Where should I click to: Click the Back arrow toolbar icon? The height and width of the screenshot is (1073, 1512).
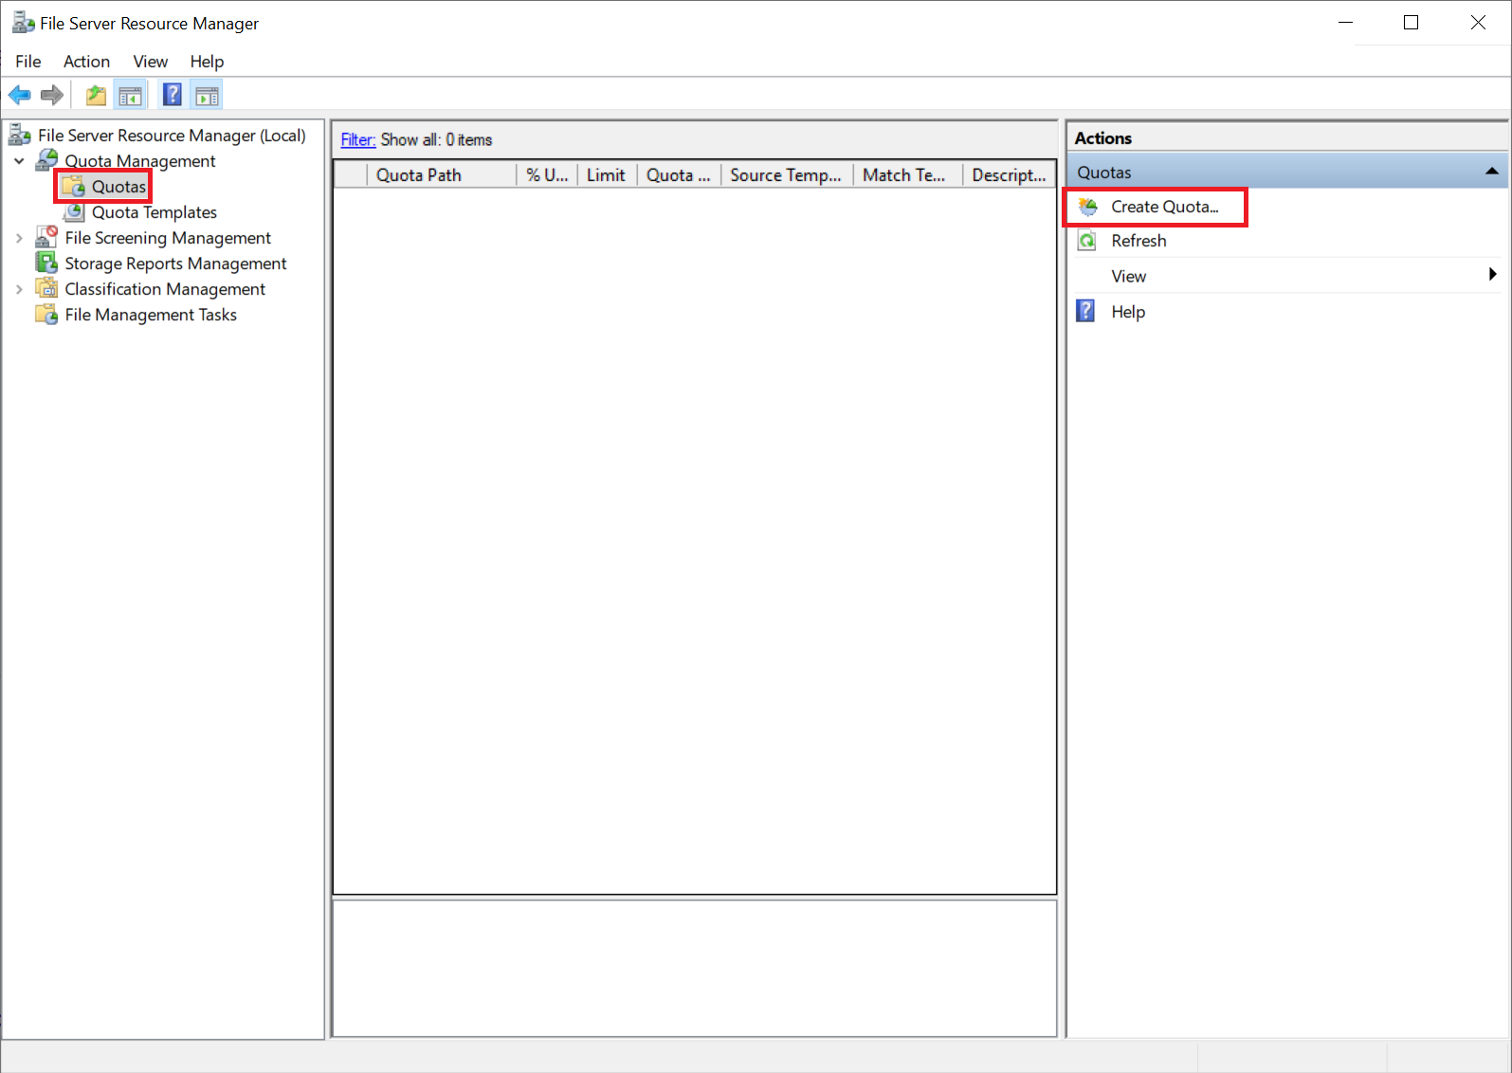tap(19, 95)
